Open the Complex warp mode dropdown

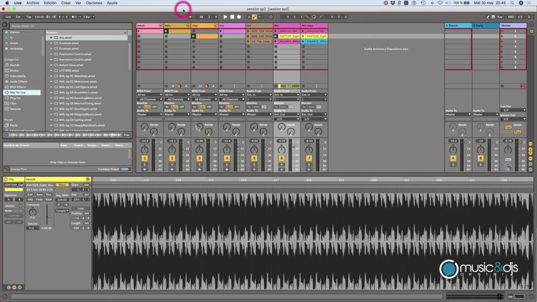click(62, 211)
